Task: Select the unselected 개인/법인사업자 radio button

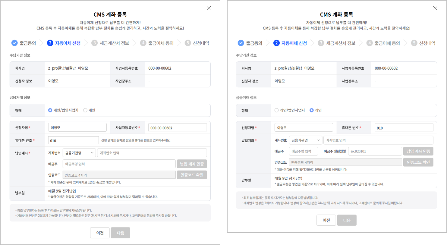Action: 276,110
